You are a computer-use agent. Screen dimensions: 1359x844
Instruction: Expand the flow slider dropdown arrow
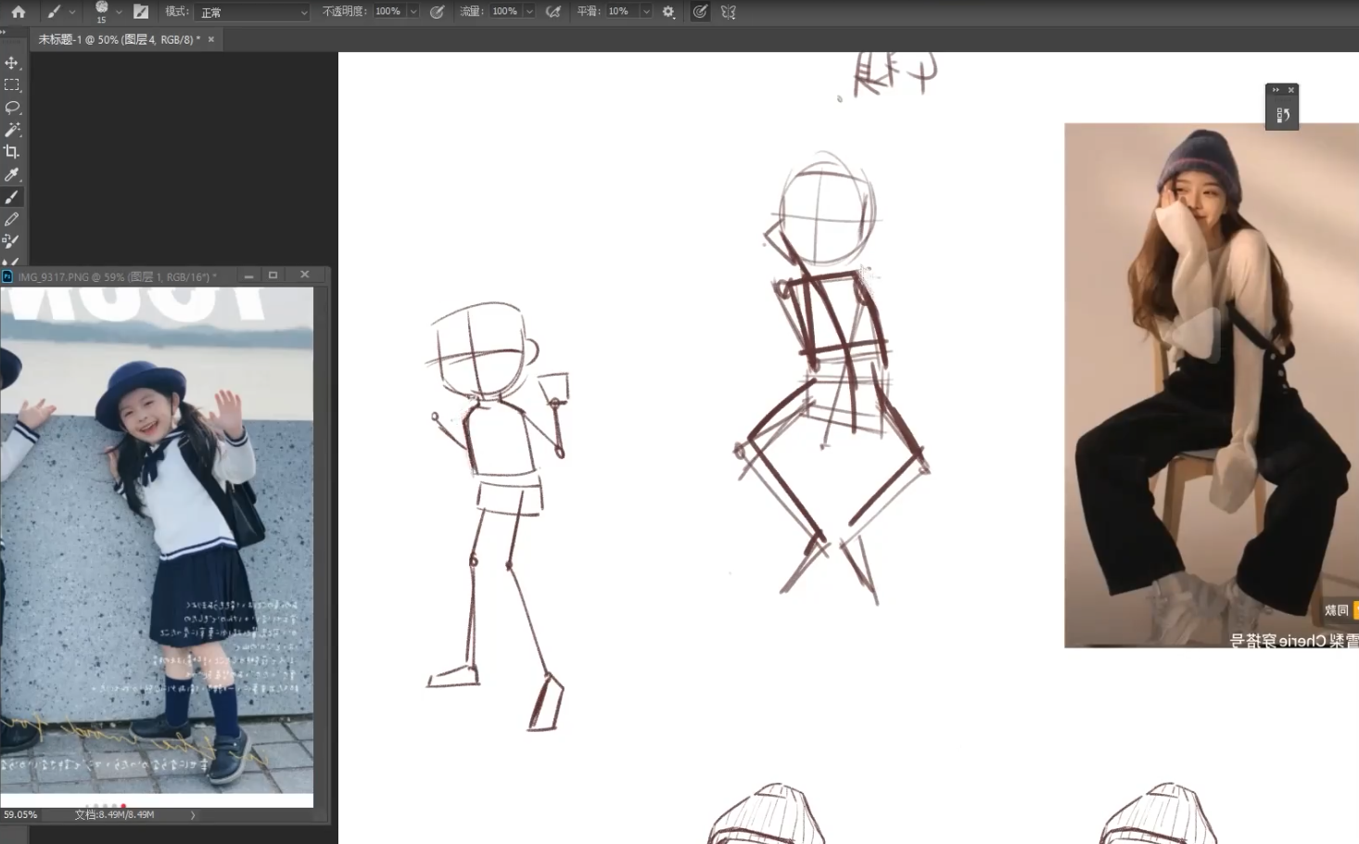click(529, 12)
